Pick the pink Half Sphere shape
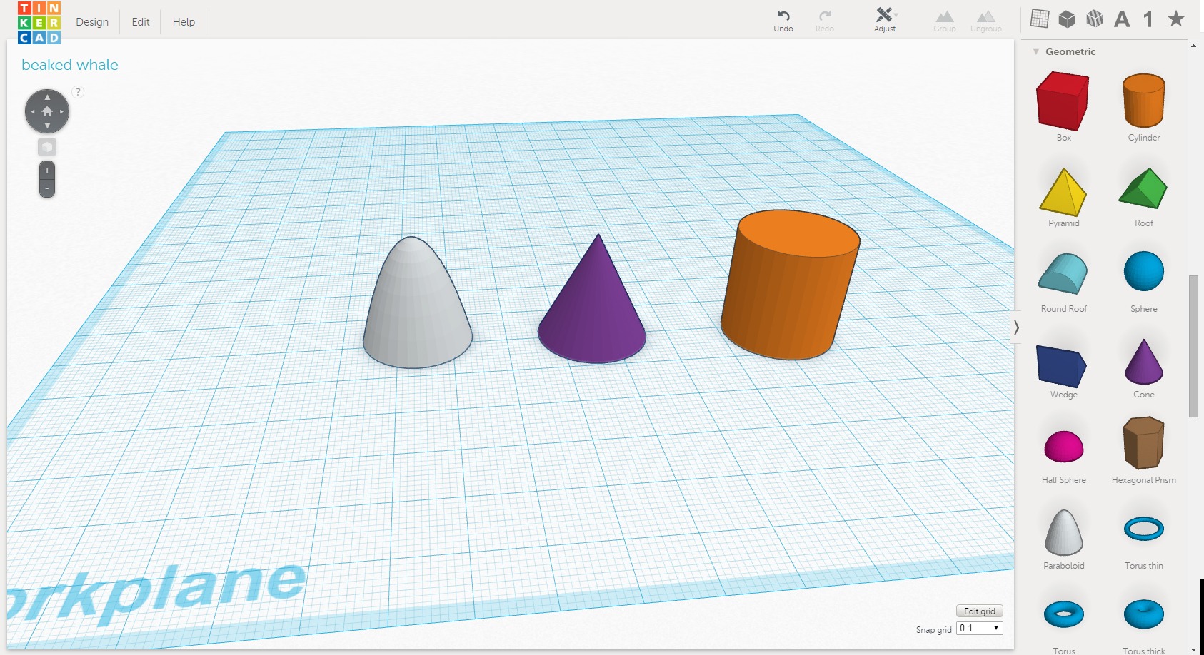This screenshot has height=655, width=1204. coord(1064,447)
